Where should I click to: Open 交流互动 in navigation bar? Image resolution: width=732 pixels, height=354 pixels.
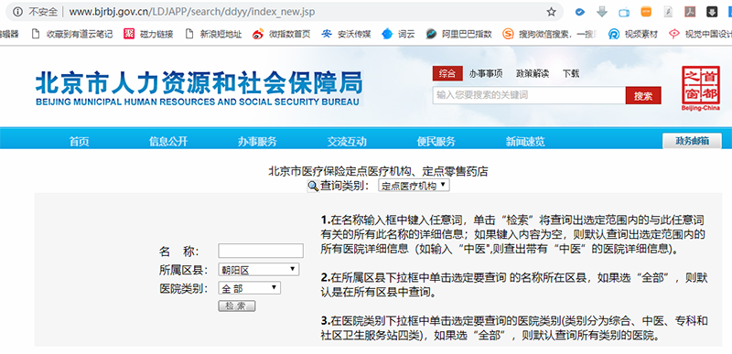[347, 141]
